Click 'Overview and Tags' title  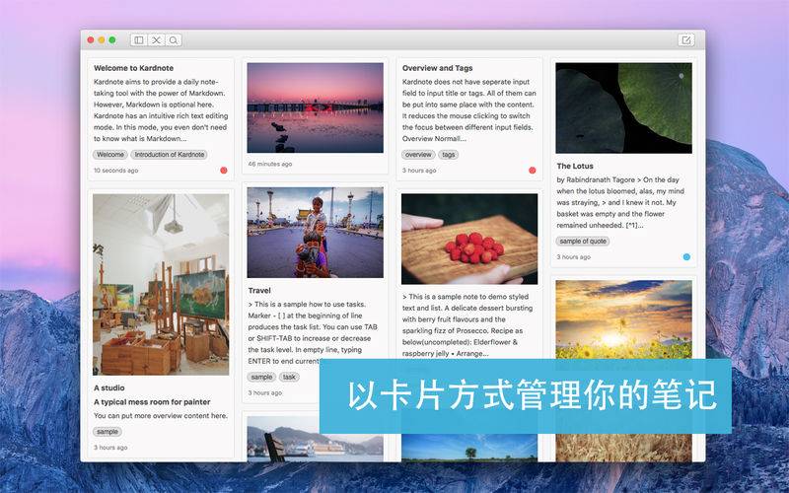pos(437,68)
